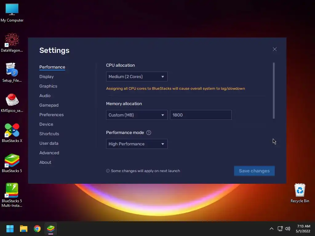Click the Settings dialog title
This screenshot has width=315, height=236.
coord(54,50)
